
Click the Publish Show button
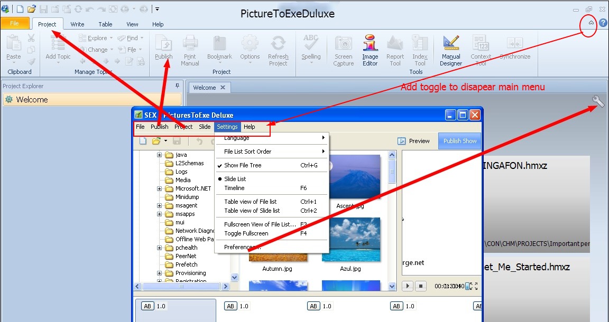pyautogui.click(x=460, y=141)
